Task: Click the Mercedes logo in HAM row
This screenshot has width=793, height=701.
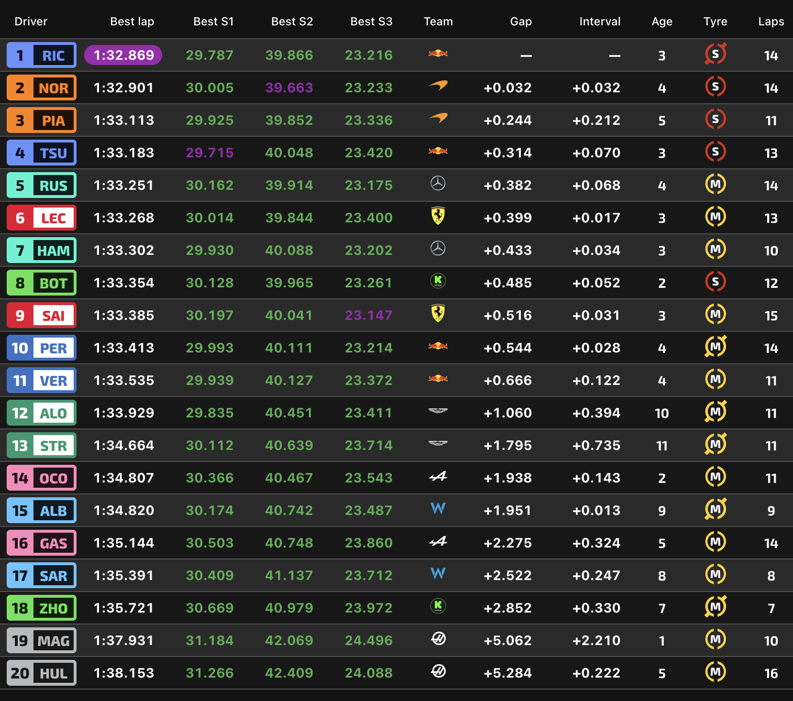Action: pyautogui.click(x=438, y=249)
